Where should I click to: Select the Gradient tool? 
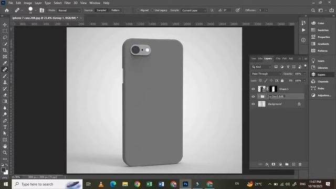pos(5,101)
